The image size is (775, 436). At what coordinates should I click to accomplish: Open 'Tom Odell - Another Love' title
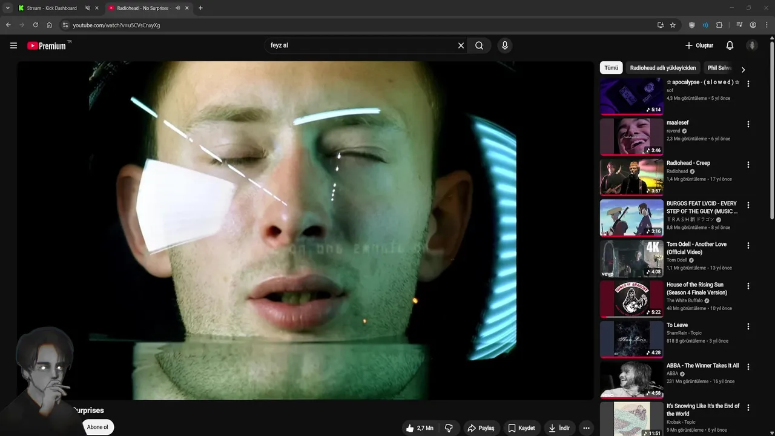point(696,248)
